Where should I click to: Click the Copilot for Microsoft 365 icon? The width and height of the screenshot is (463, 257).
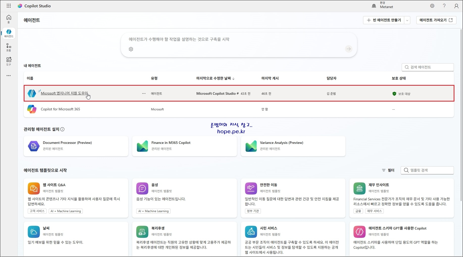coord(32,109)
